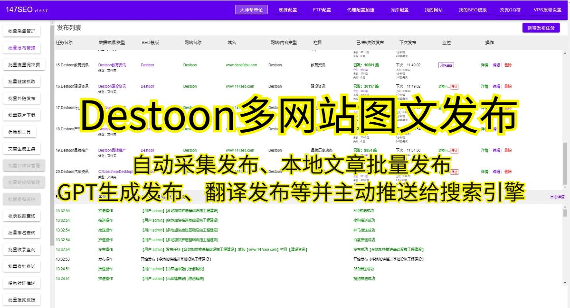Click the greyed 批量排名监控 sidebar item
This screenshot has width=570, height=308.
coord(22,199)
